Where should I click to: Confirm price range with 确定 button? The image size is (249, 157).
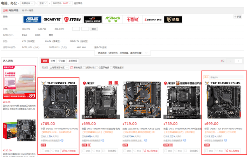pos(94,29)
